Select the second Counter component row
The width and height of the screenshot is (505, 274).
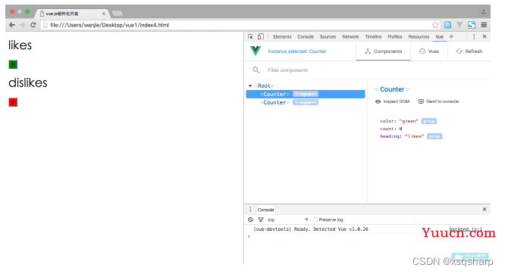click(x=306, y=102)
